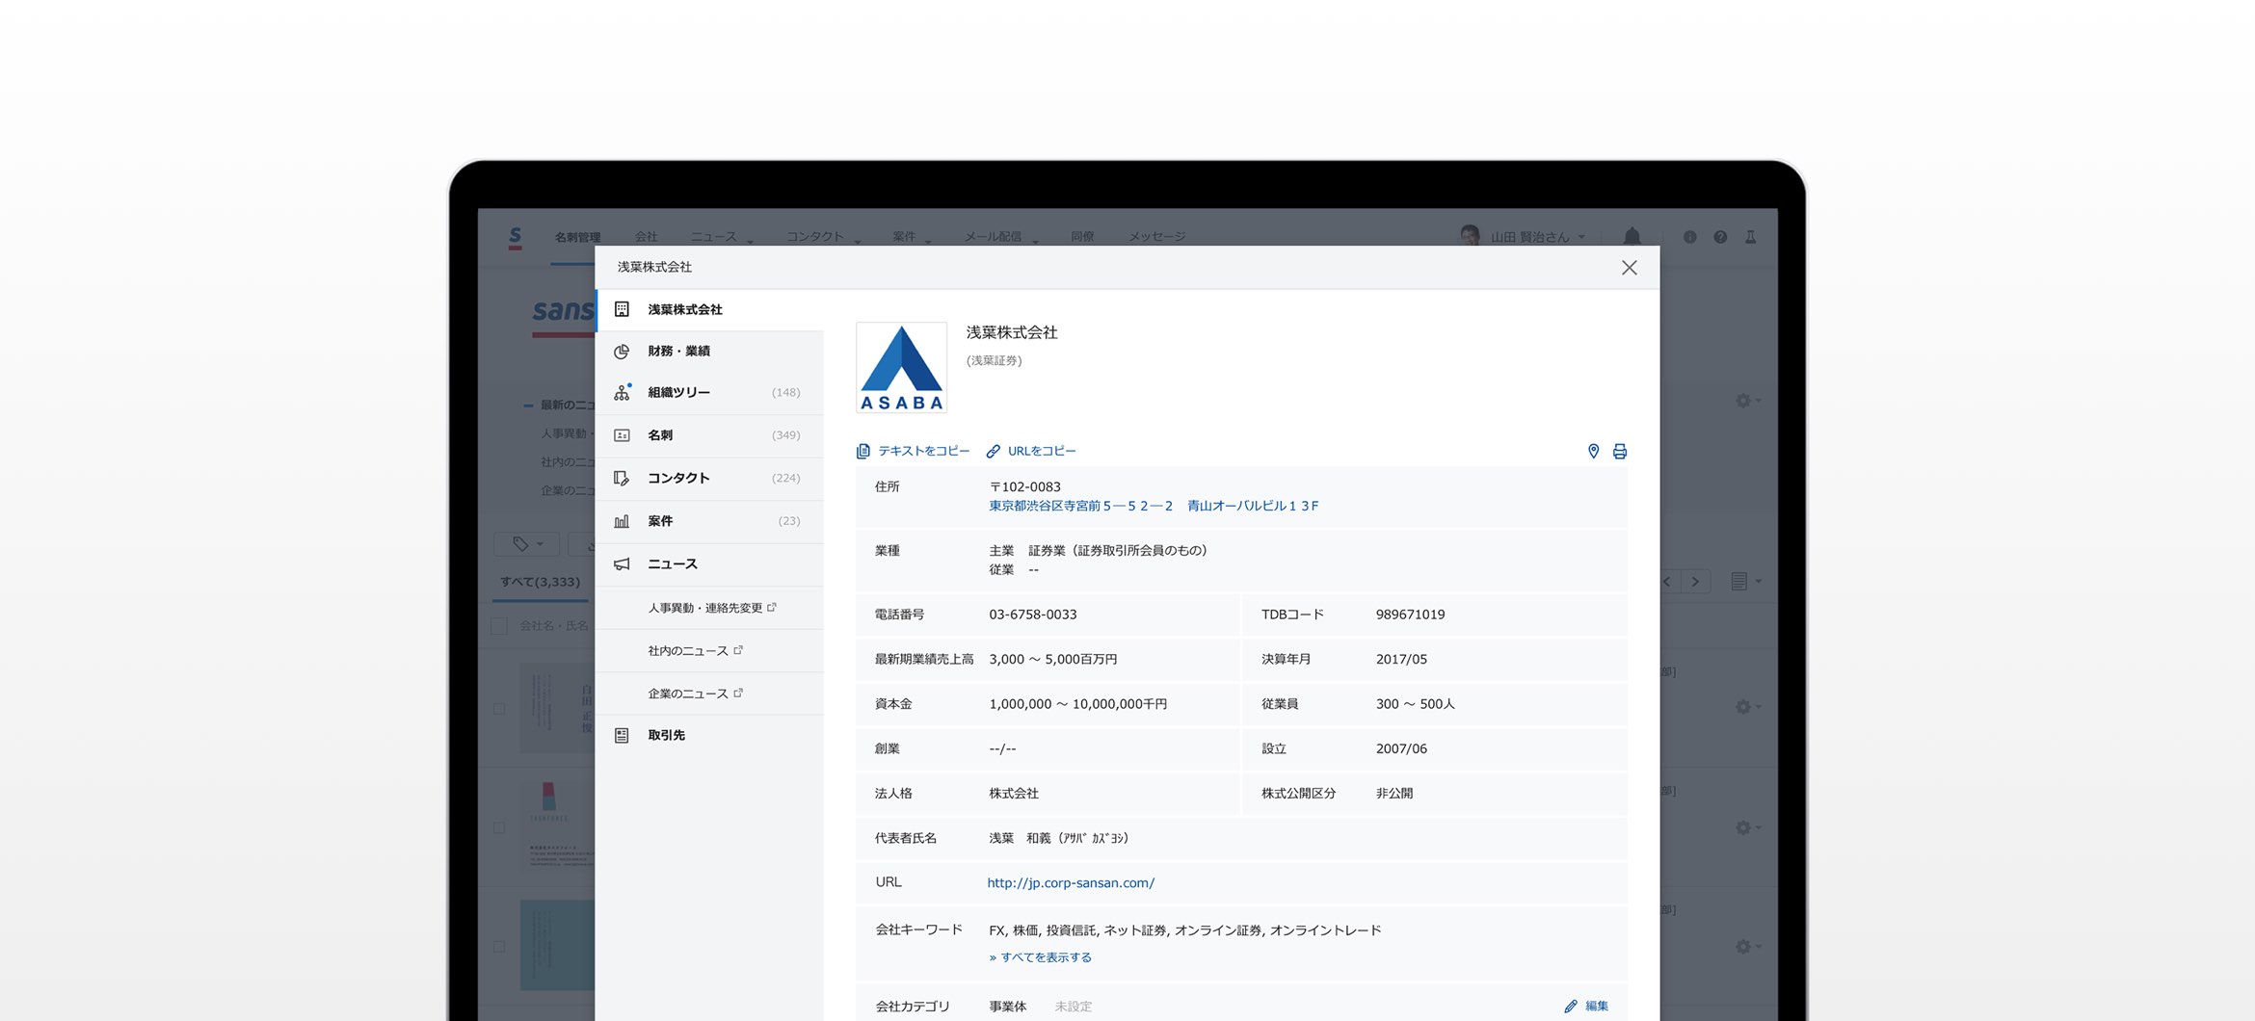The width and height of the screenshot is (2255, 1021).
Task: Open 山田 賢治さん user dropdown
Action: (x=1523, y=237)
